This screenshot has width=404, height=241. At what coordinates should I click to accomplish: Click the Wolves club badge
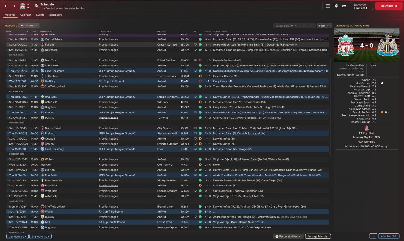click(43, 159)
